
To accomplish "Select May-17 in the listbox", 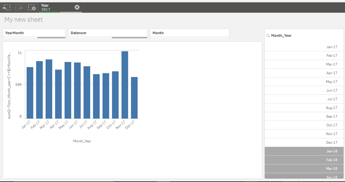I will (x=304, y=82).
